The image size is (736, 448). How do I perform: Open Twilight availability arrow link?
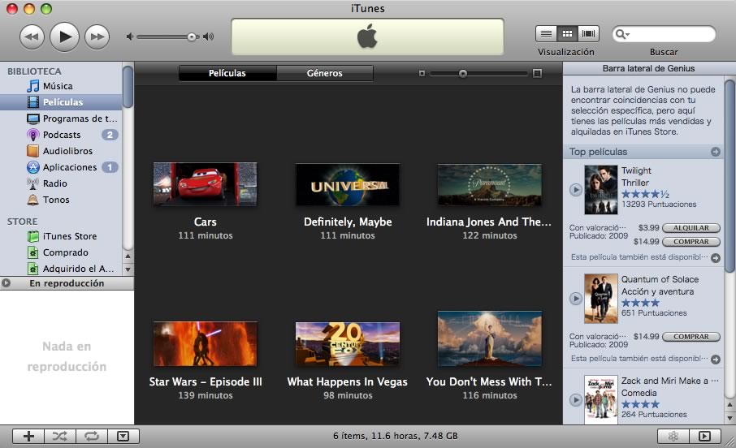[x=716, y=257]
